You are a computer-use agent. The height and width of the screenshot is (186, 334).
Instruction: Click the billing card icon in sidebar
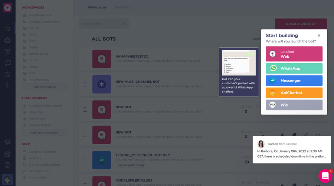[7, 153]
